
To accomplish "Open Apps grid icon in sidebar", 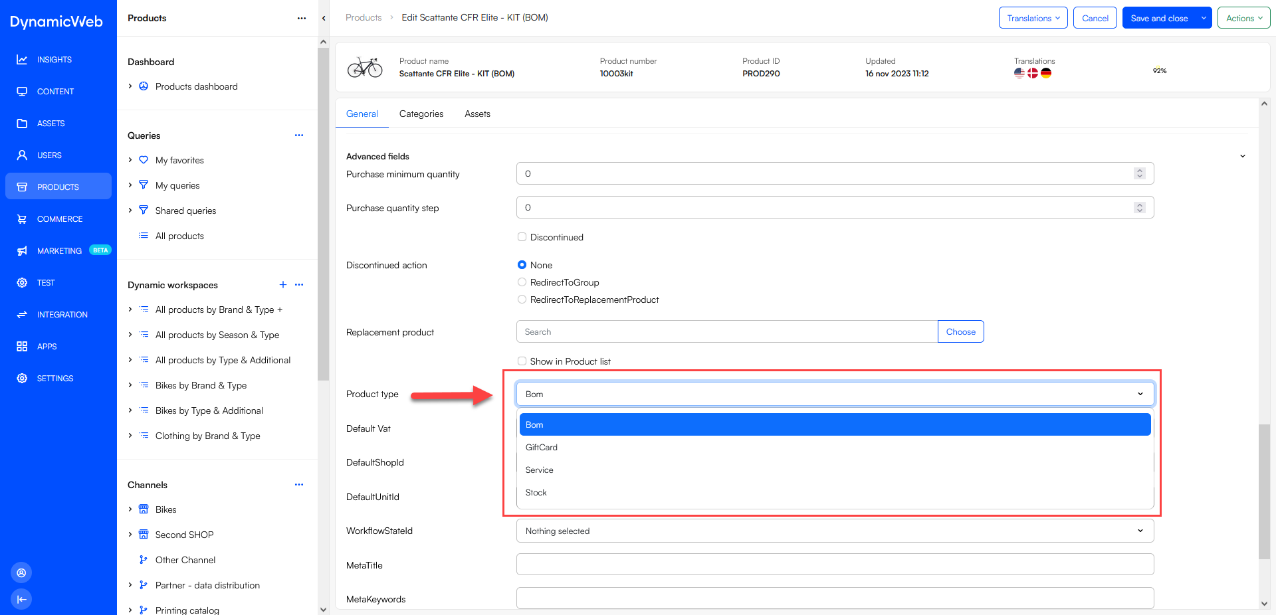I will click(x=22, y=347).
